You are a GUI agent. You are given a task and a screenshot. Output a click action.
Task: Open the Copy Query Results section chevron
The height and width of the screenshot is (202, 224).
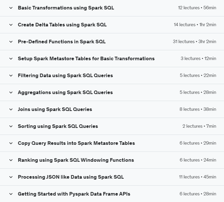pos(11,143)
